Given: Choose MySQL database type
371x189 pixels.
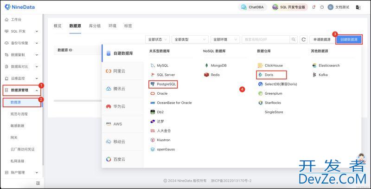Looking at the screenshot, I should 160,65.
